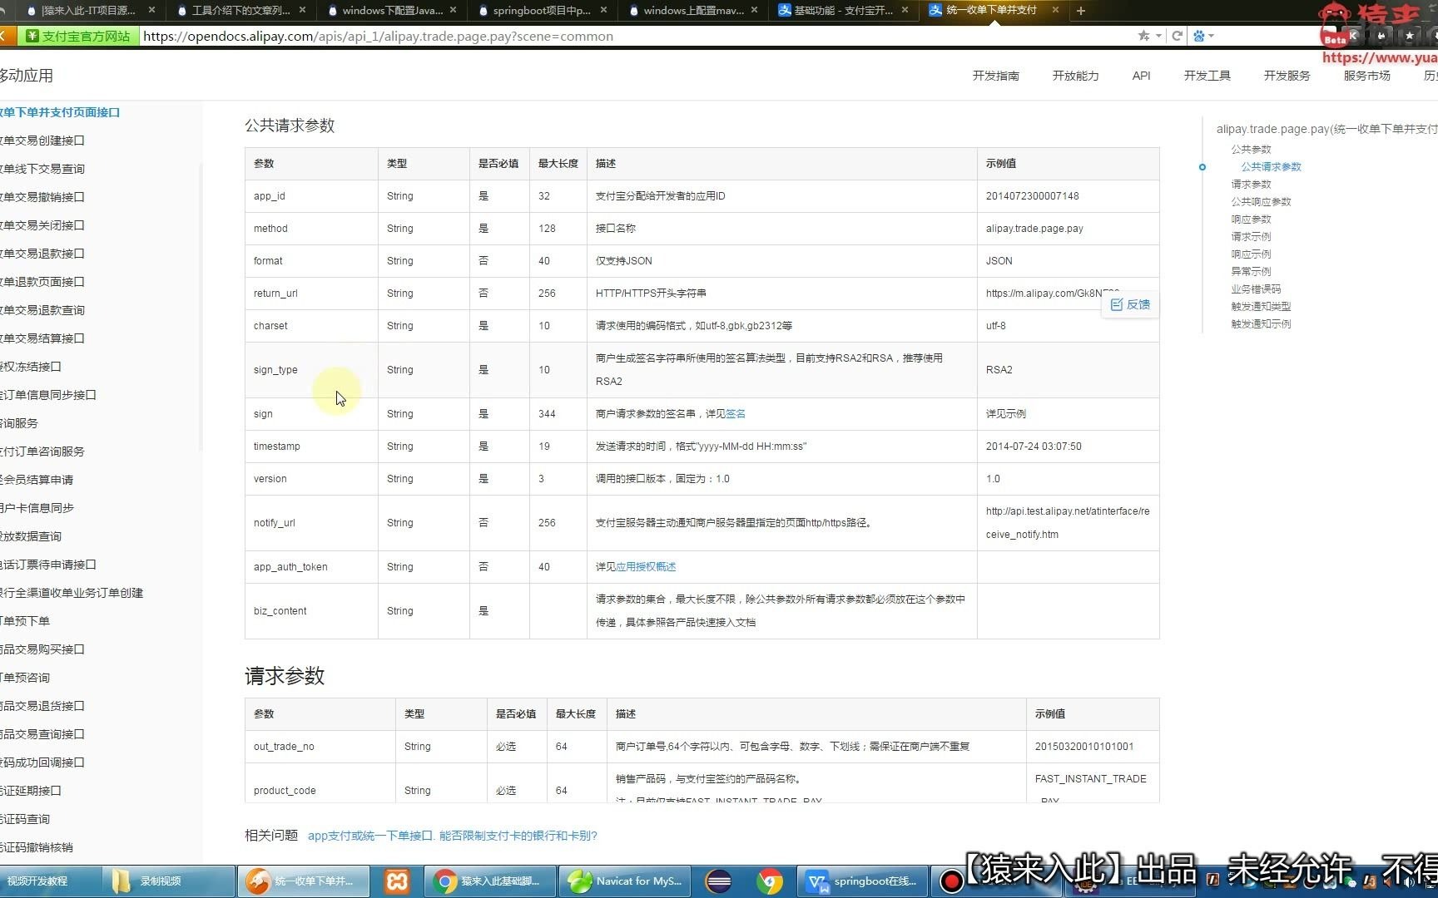Viewport: 1438px width, 898px height.
Task: Open the 签名 link in sign row
Action: [736, 414]
